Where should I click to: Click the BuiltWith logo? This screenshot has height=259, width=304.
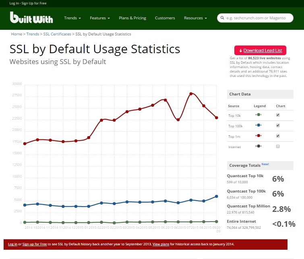pyautogui.click(x=32, y=18)
